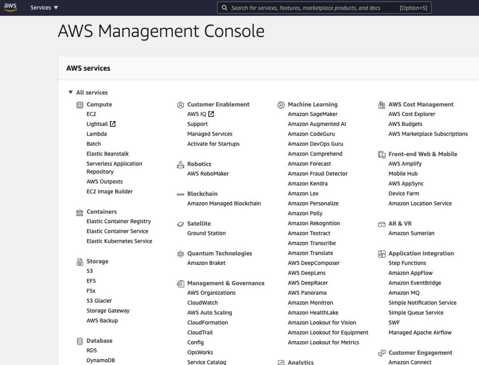Screen dimensions: 479x365
Task: Collapse the All services section
Action: [x=71, y=92]
